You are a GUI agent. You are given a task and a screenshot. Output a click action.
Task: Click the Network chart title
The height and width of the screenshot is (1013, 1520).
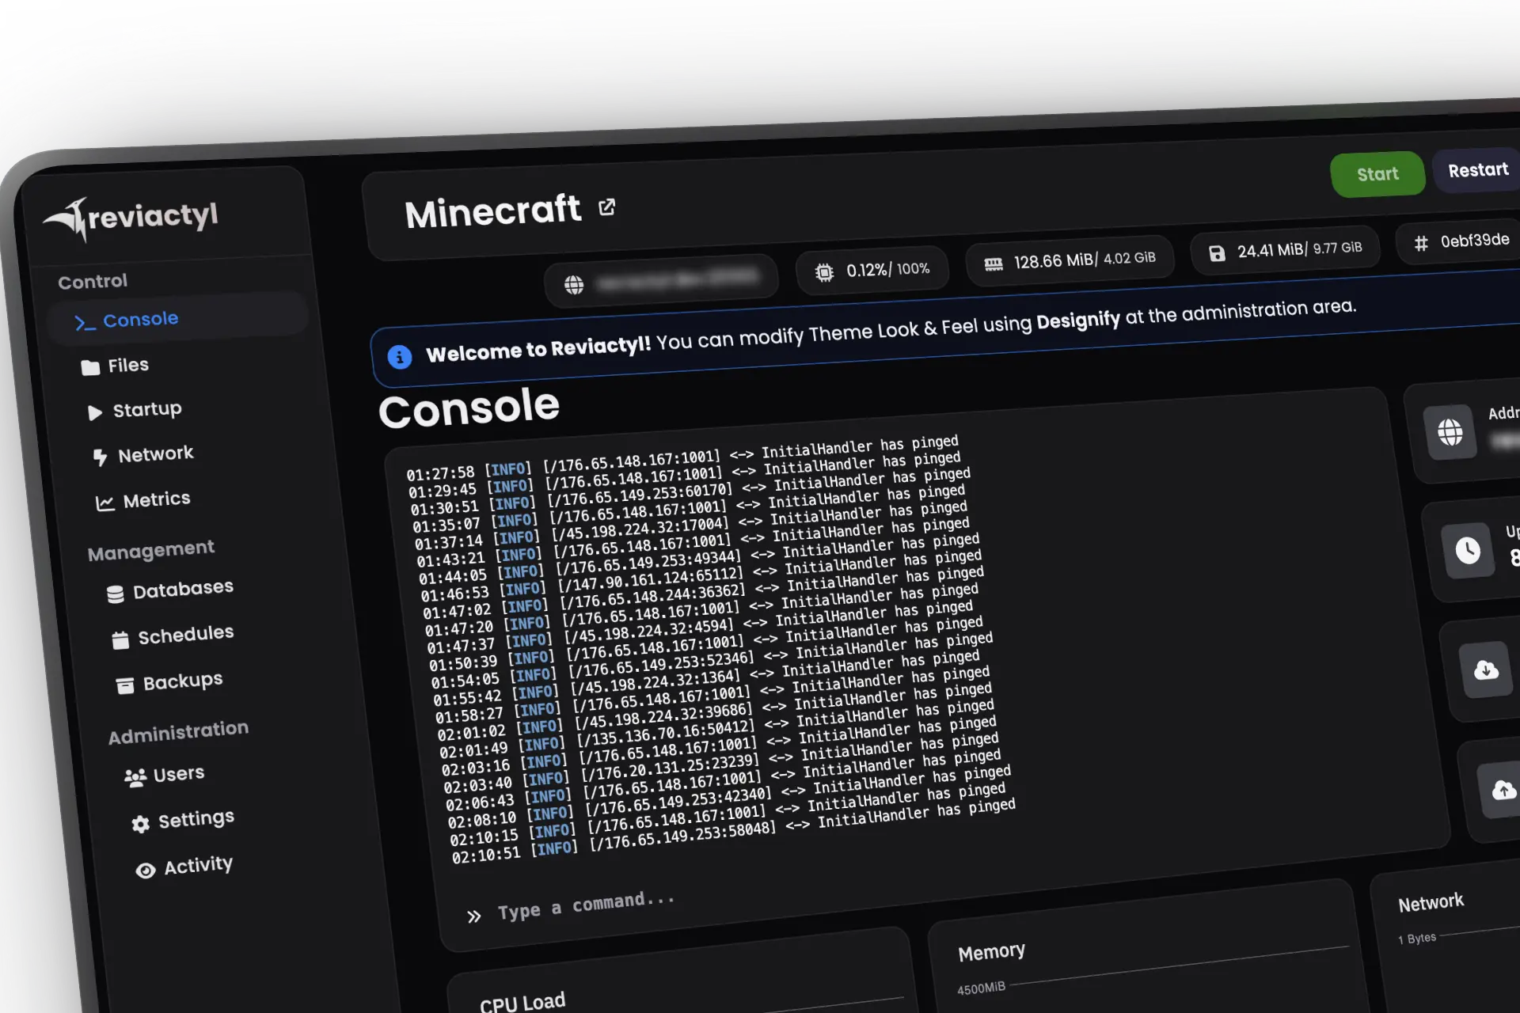(1431, 903)
